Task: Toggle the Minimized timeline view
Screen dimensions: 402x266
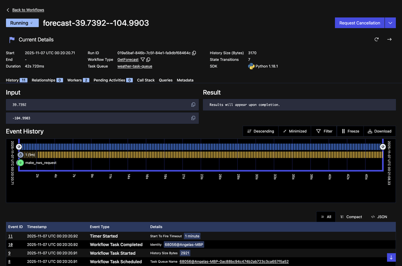Action: click(x=295, y=131)
